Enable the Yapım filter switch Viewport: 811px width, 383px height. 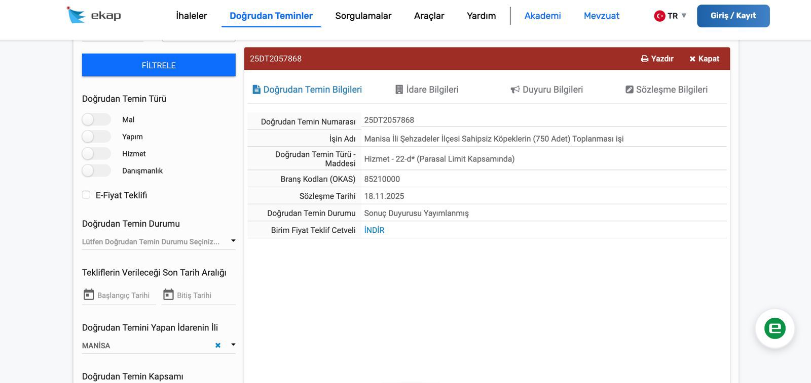coord(96,137)
